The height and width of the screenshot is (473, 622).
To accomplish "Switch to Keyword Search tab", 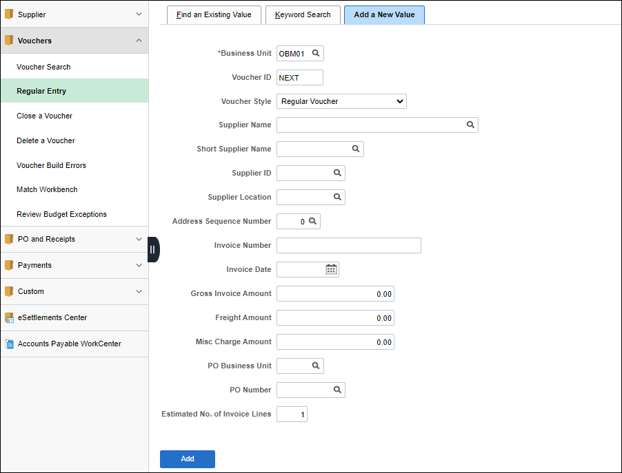I will click(303, 14).
